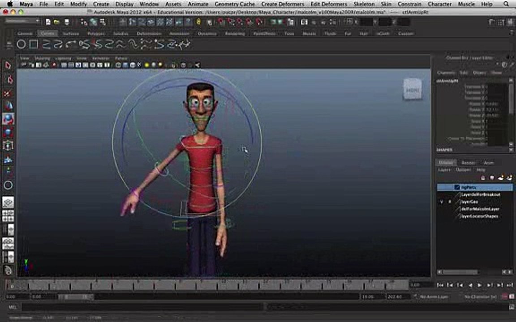Select the active Rotate tool icon
516x322 pixels.
point(8,119)
